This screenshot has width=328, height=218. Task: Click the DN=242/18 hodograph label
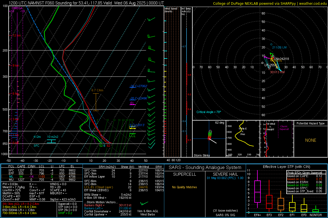(x=282, y=59)
